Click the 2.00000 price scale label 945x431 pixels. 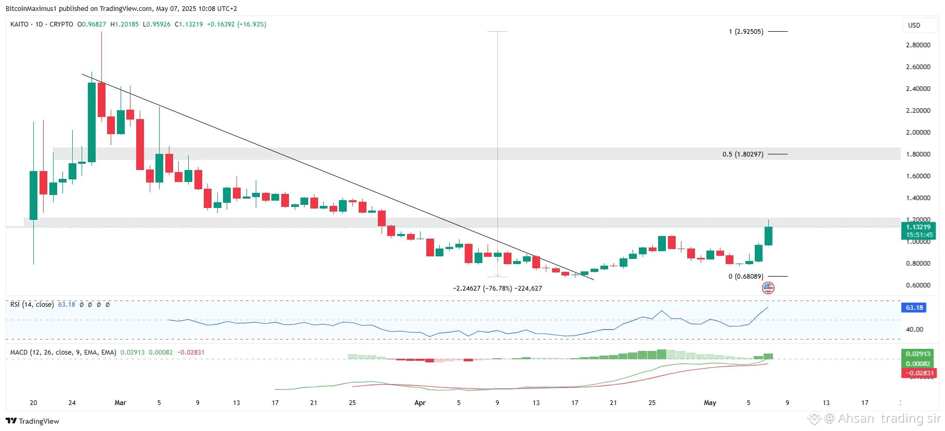click(918, 133)
